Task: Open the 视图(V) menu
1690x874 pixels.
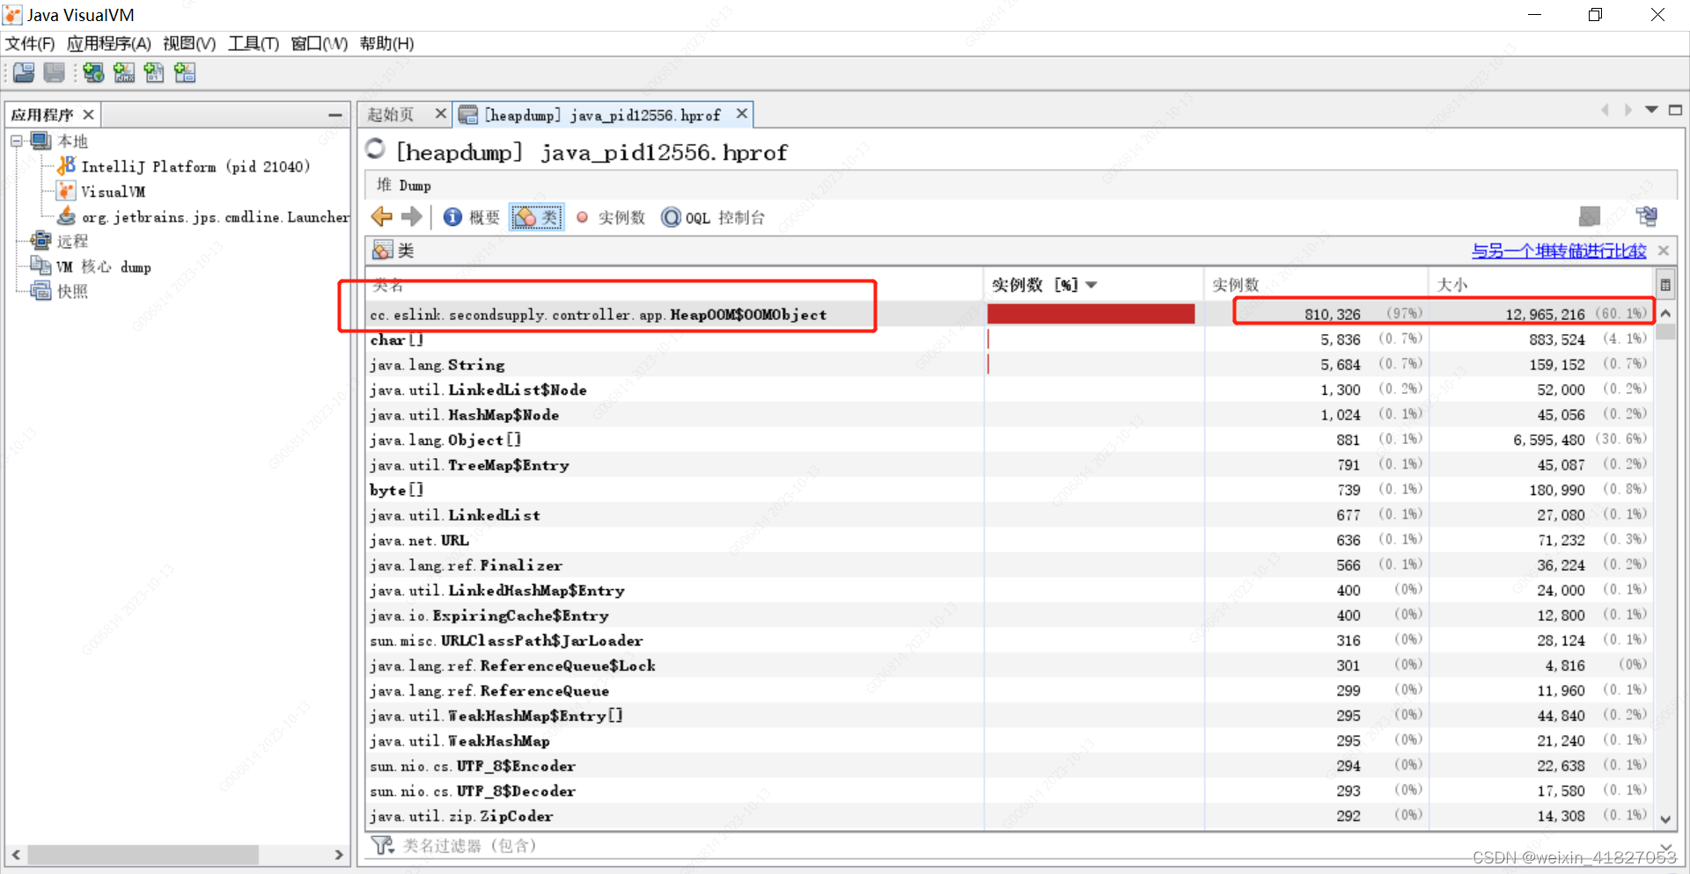Action: click(189, 44)
